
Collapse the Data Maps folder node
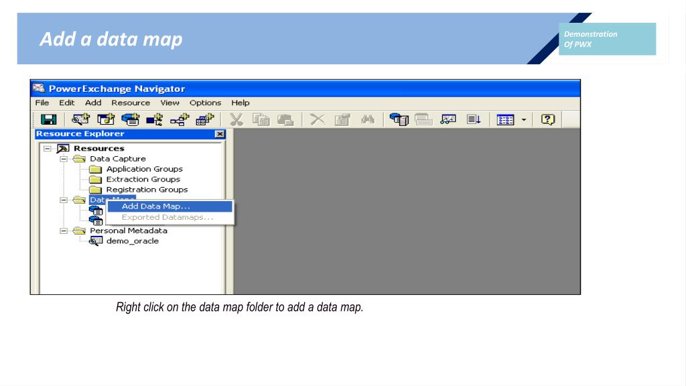(x=64, y=200)
